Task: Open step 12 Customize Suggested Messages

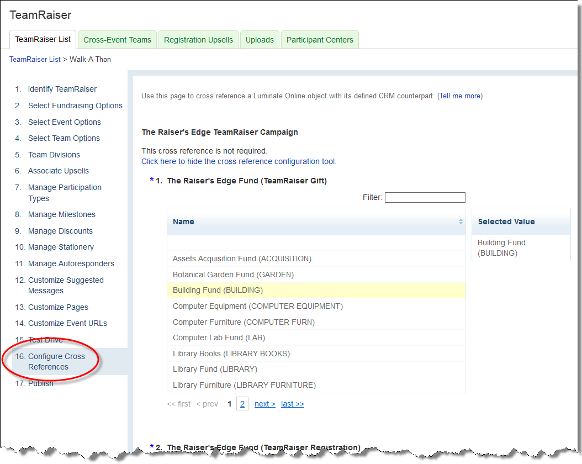Action: pyautogui.click(x=66, y=285)
